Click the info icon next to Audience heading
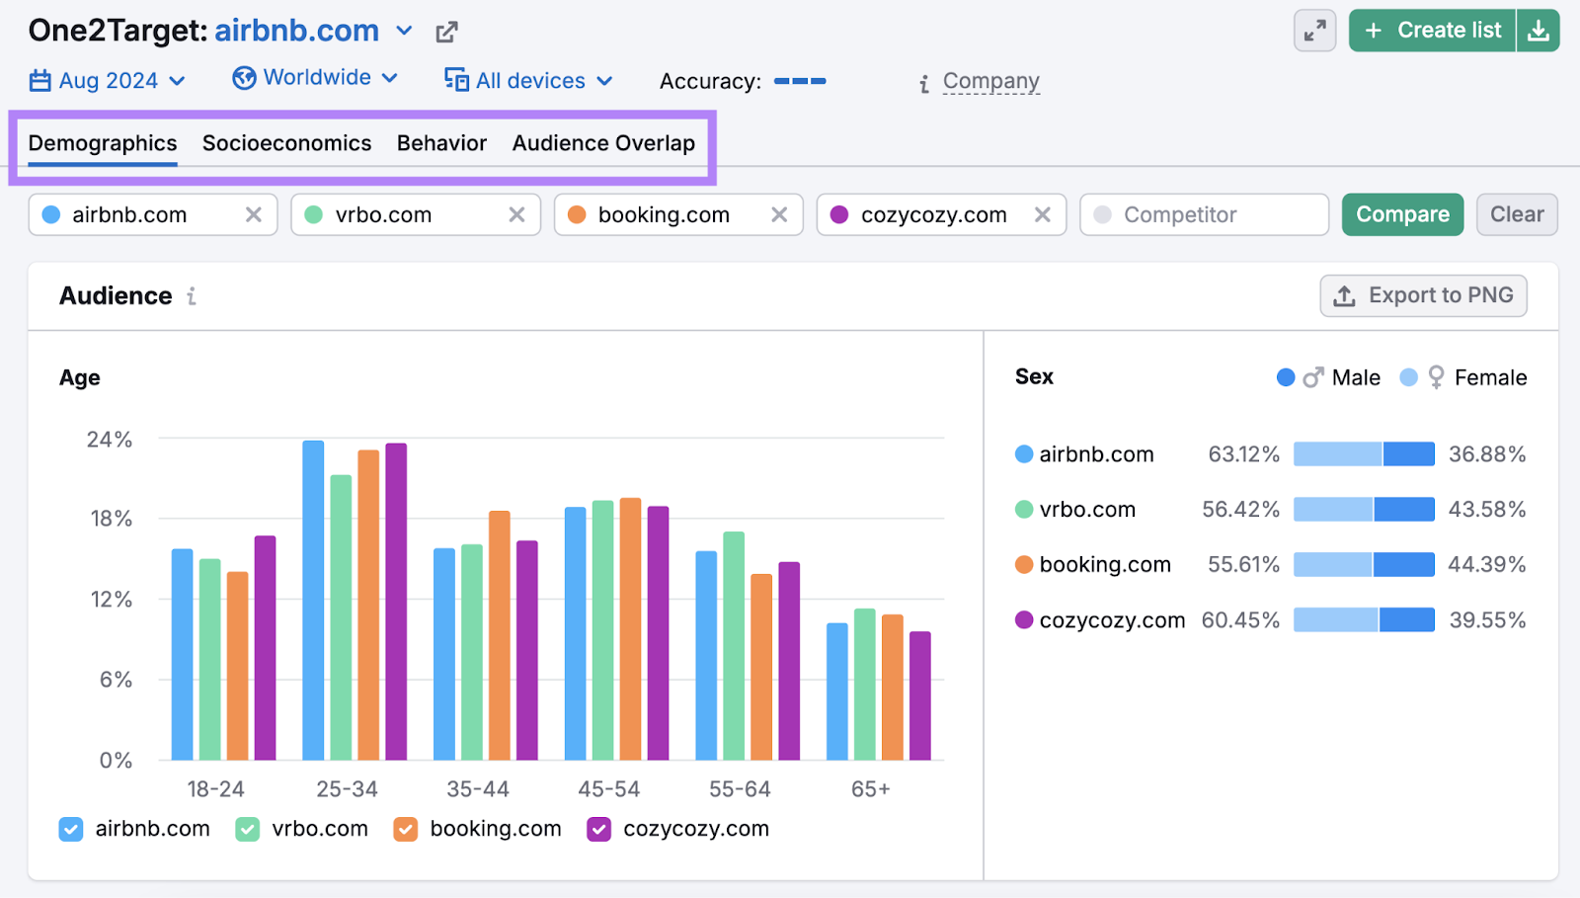The height and width of the screenshot is (898, 1580). point(192,295)
